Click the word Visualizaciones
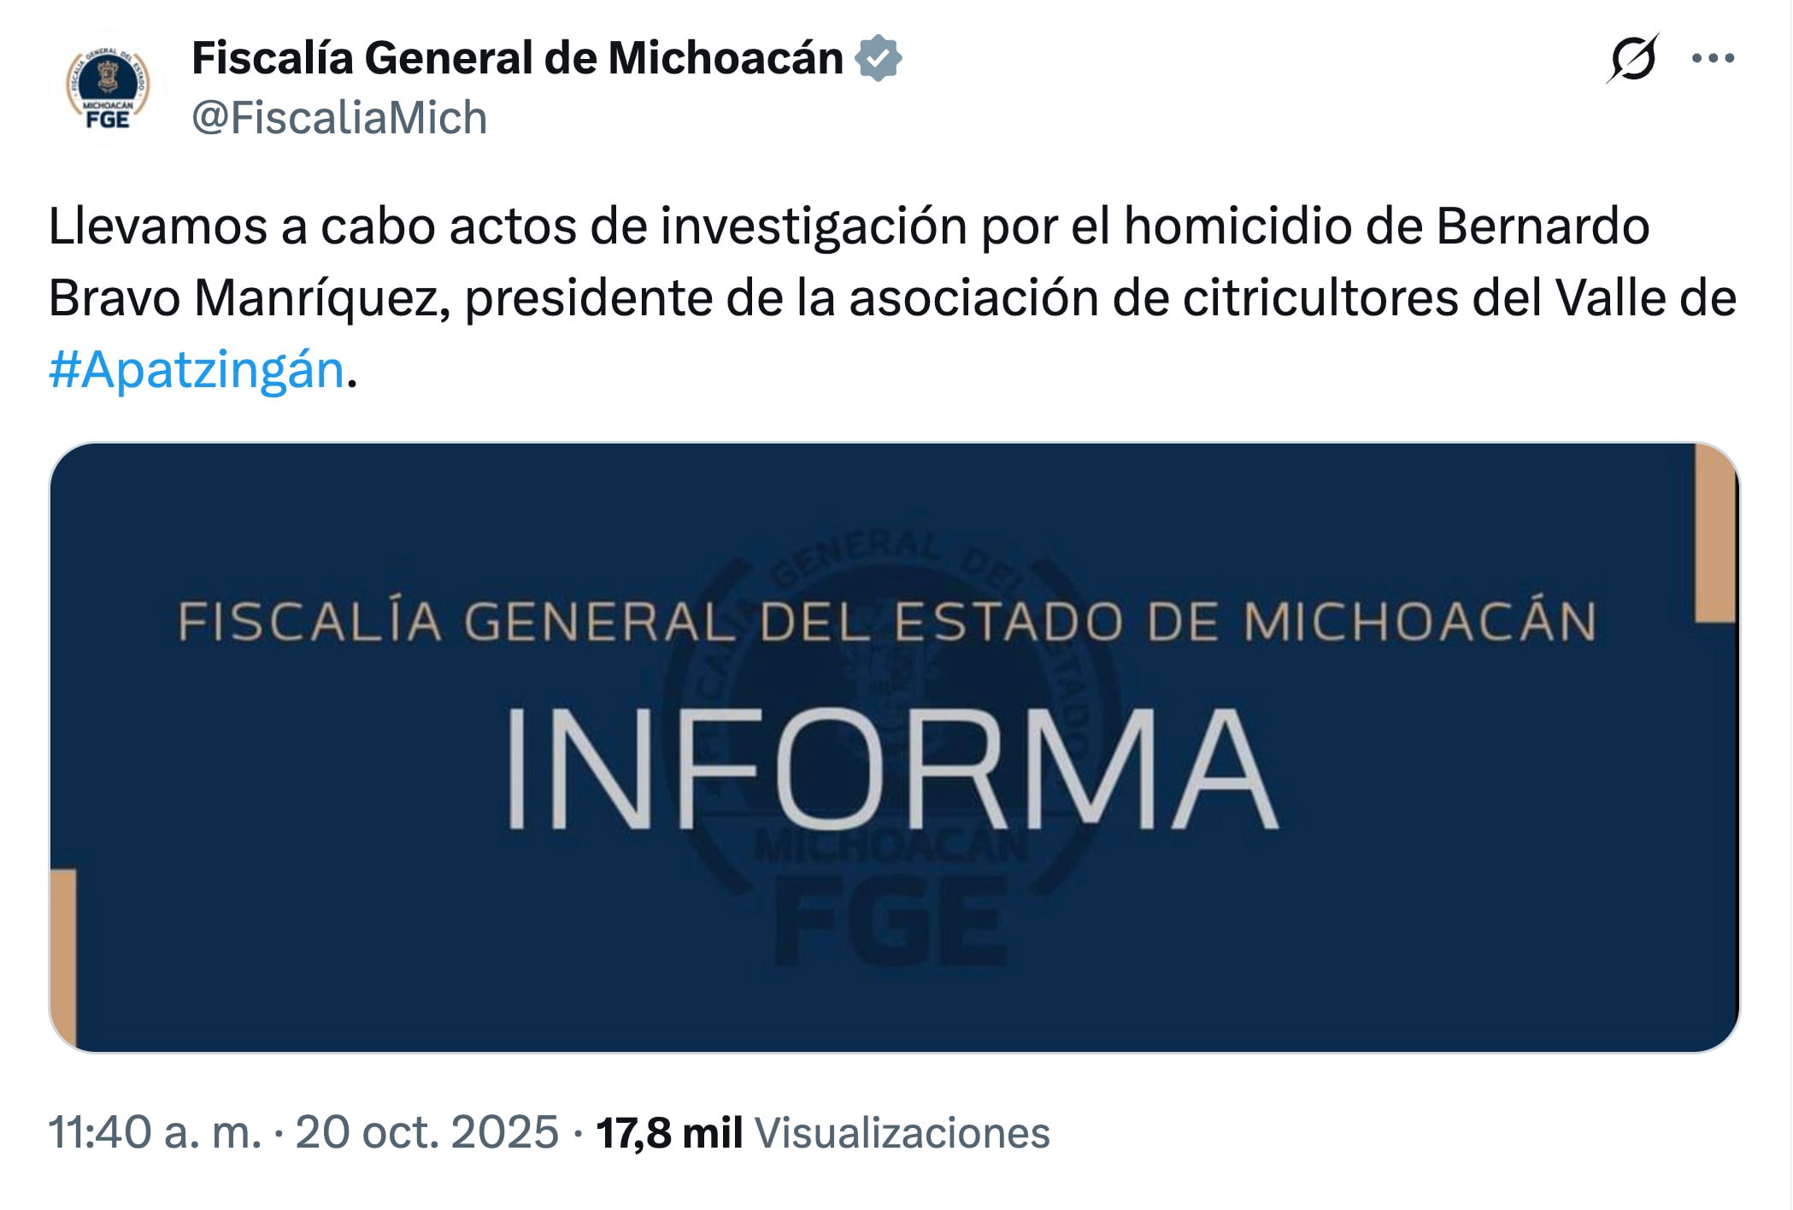This screenshot has height=1210, width=1793. 902,1133
